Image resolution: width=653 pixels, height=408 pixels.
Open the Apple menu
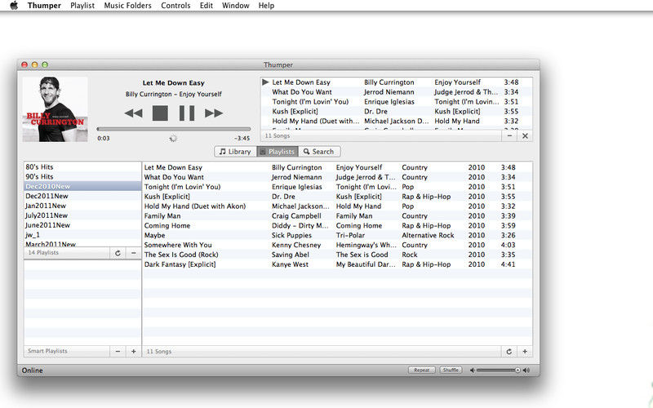click(14, 6)
